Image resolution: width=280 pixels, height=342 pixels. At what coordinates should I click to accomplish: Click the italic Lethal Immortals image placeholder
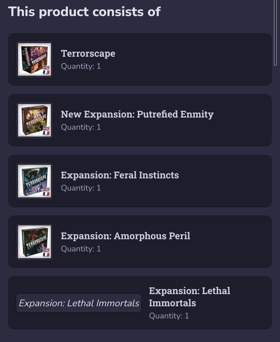79,303
